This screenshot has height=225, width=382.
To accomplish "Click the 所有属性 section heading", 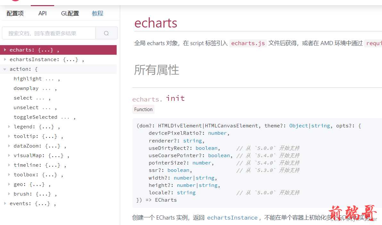I will [x=156, y=70].
